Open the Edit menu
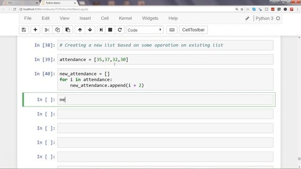The width and height of the screenshot is (301, 169). click(46, 18)
